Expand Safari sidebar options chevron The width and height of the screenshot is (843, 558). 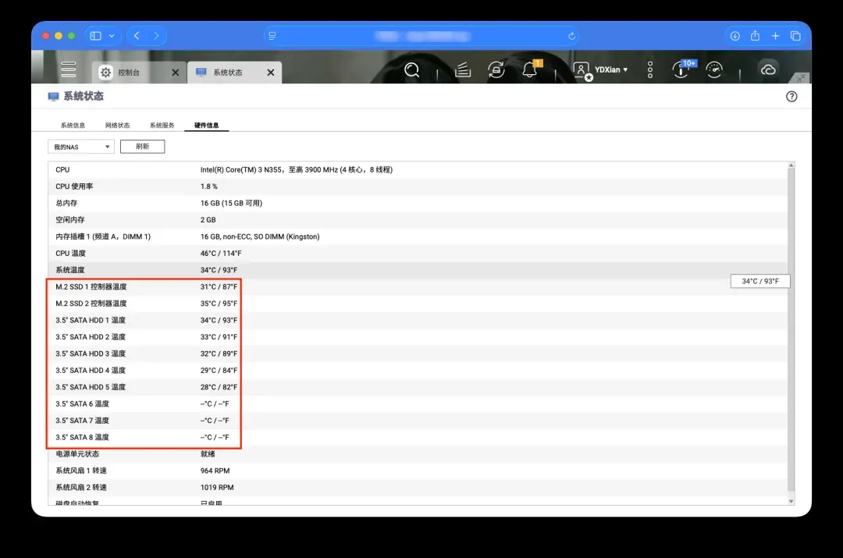coord(112,36)
